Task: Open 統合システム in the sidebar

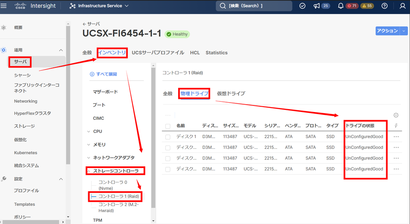Action: [x=26, y=166]
